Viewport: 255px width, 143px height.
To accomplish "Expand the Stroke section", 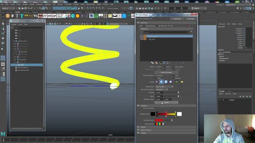I will coord(138,127).
